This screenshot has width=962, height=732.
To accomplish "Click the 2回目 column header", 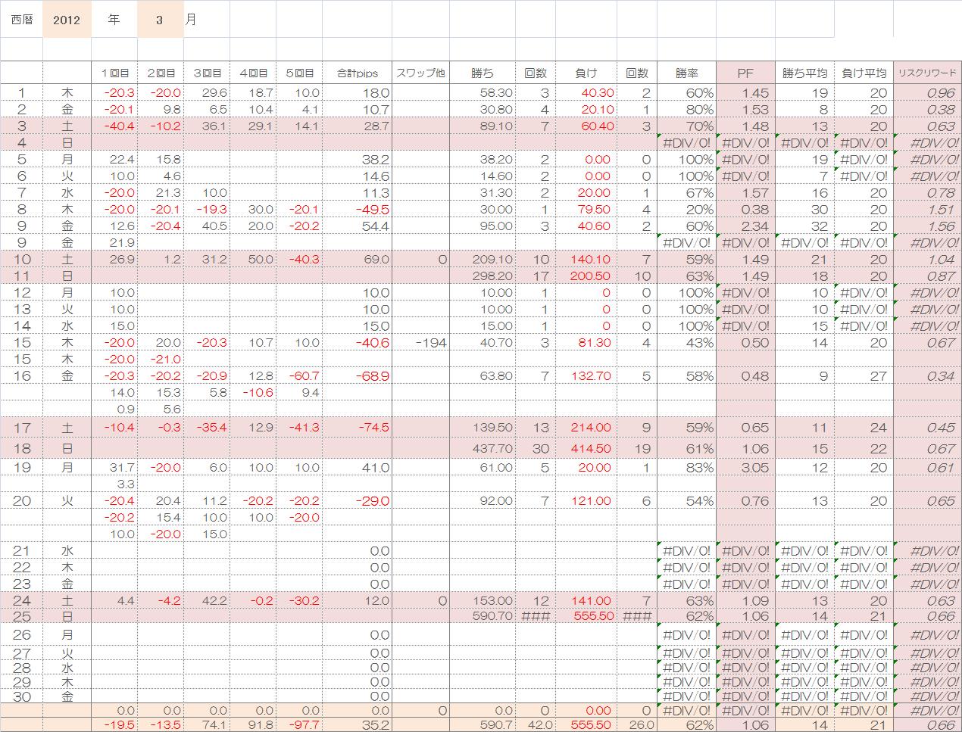I will 161,73.
